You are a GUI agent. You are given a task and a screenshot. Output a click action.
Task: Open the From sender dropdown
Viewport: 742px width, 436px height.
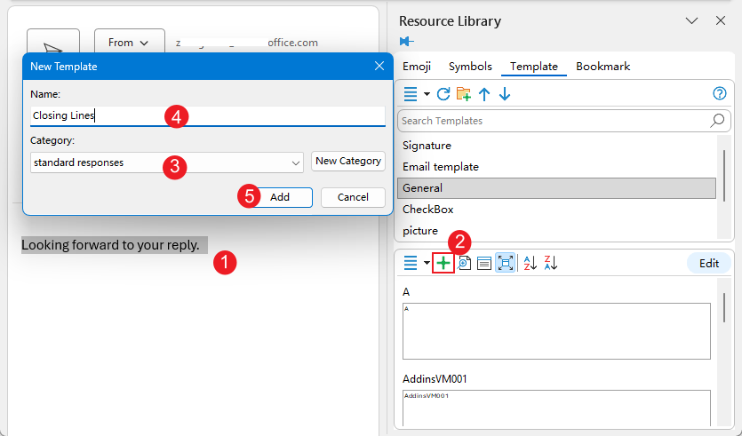pos(129,43)
